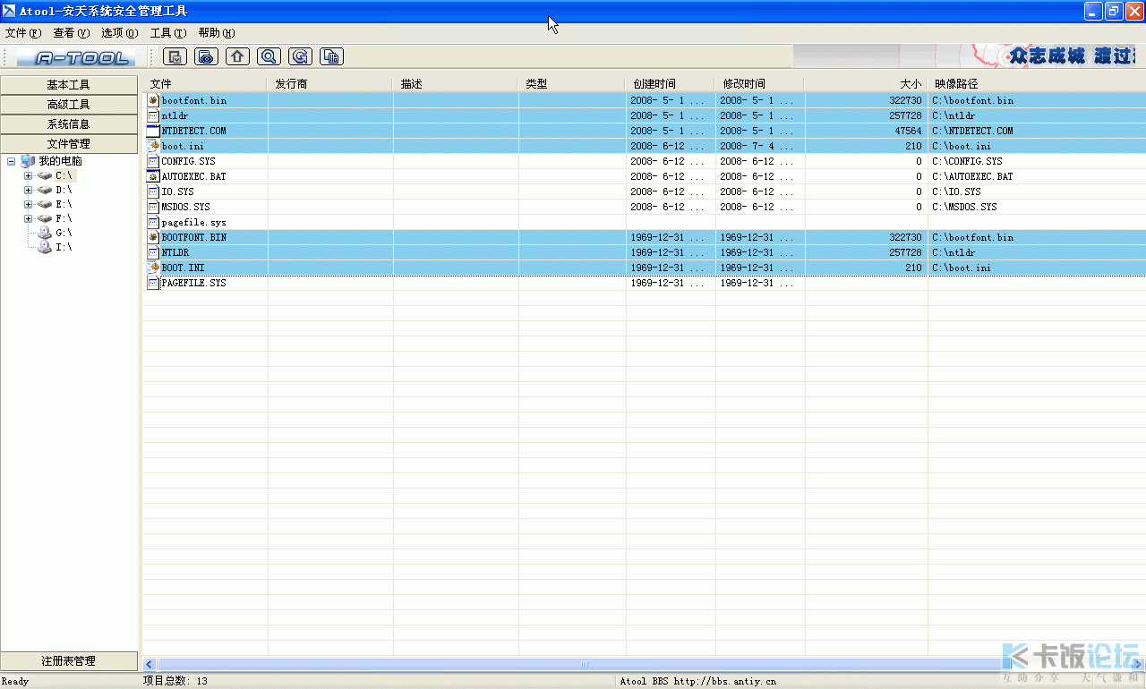
Task: Click the F:\ drive icon in tree
Action: (x=45, y=218)
